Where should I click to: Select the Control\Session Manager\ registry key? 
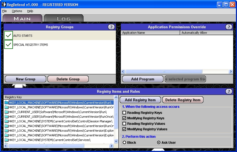tap(60, 121)
